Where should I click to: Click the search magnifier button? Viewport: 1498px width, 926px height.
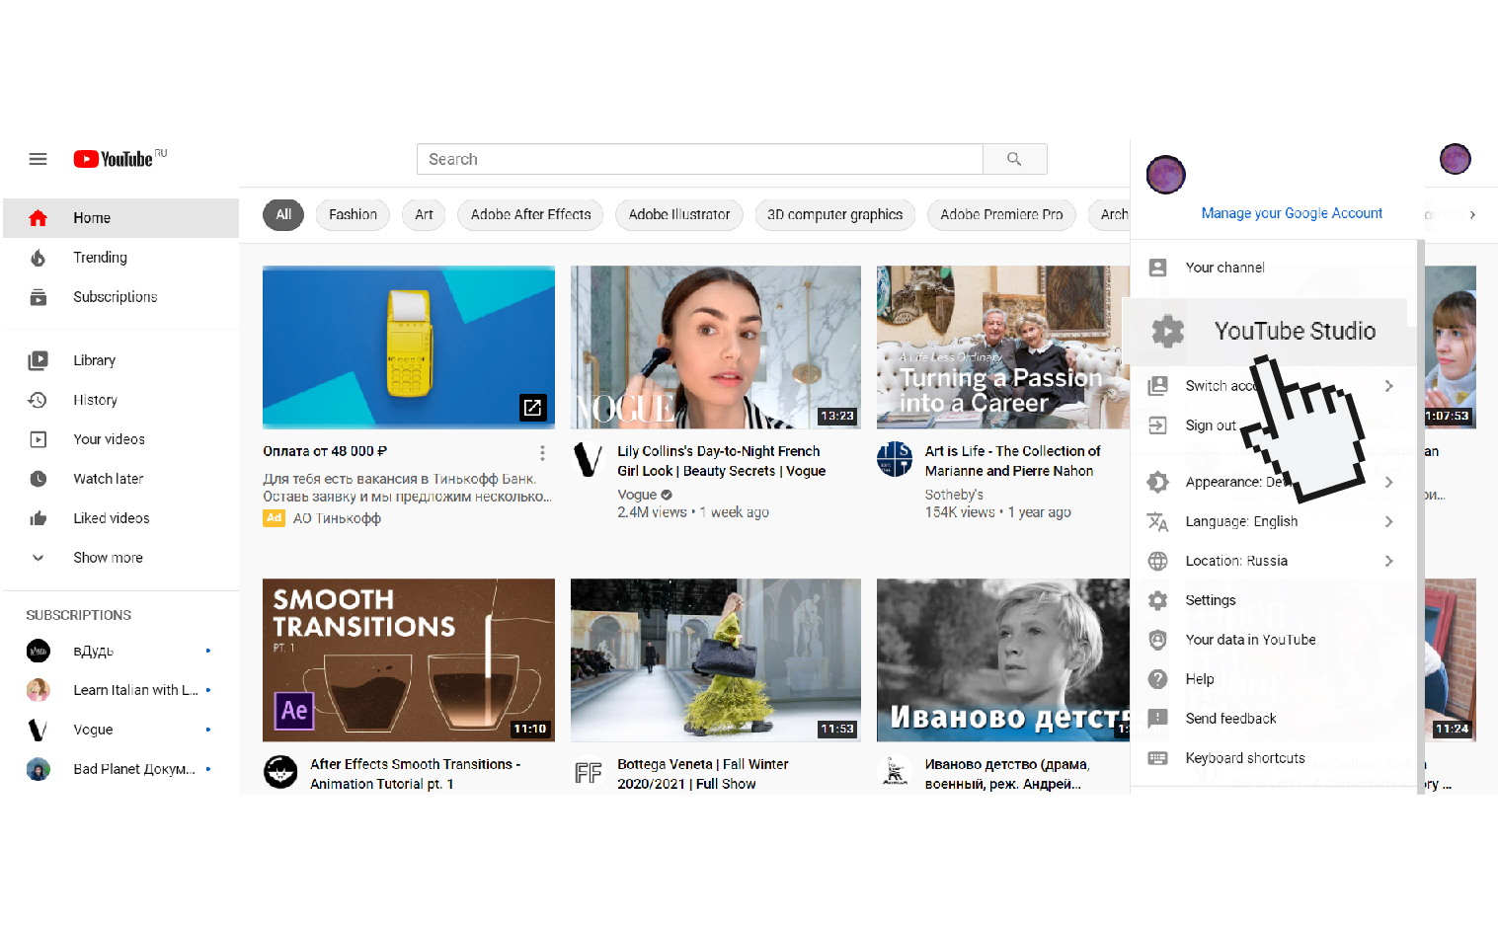point(1014,159)
